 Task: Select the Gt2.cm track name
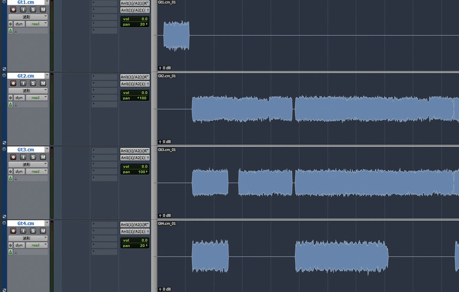26,76
